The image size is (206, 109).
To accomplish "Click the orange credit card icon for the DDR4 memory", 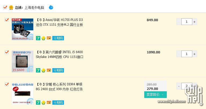I will 49,103.
